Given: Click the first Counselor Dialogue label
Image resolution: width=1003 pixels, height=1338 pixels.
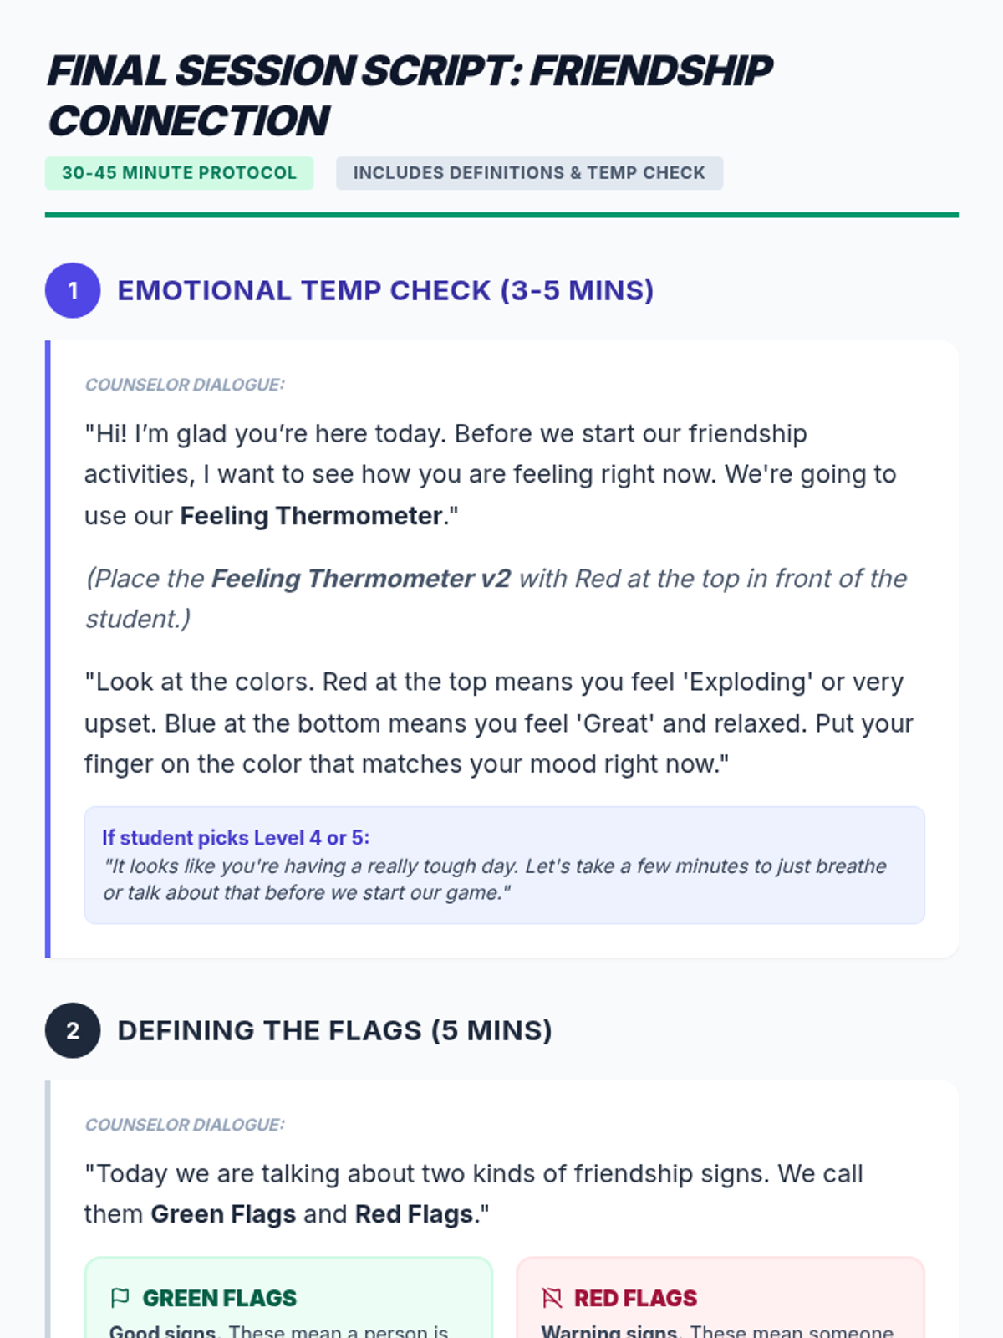Looking at the screenshot, I should click(185, 385).
